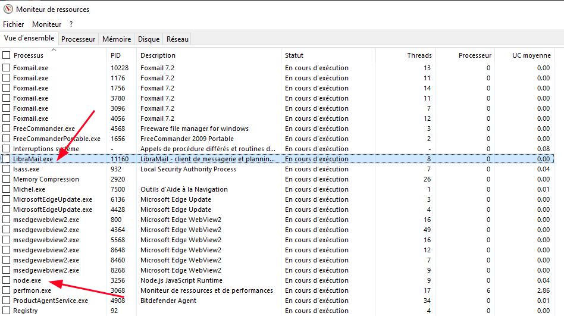Select MicrosoftEdgeUpdate.exe with PID 4428

(x=52, y=209)
